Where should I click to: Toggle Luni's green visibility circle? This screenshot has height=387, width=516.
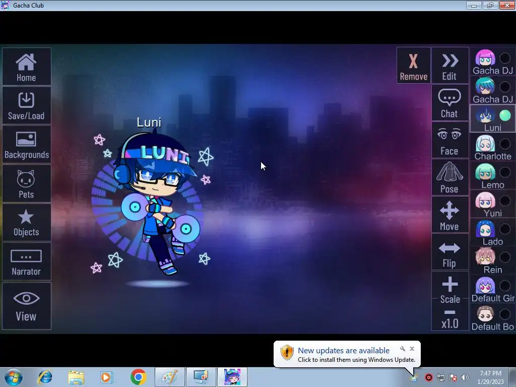click(x=505, y=115)
